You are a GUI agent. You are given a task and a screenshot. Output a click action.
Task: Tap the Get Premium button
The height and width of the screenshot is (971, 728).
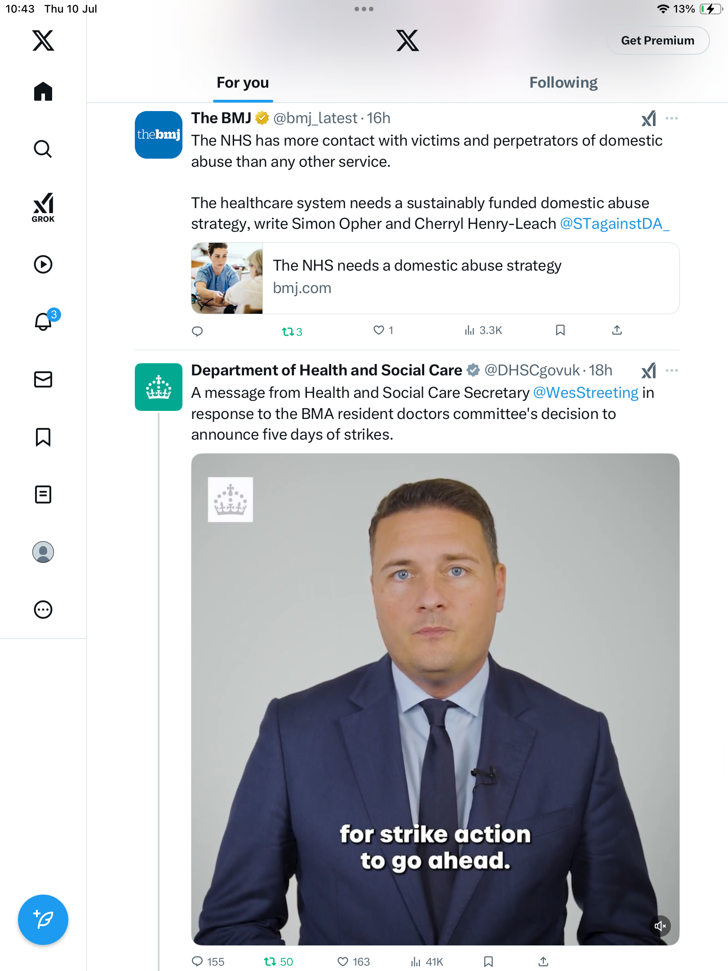click(658, 40)
